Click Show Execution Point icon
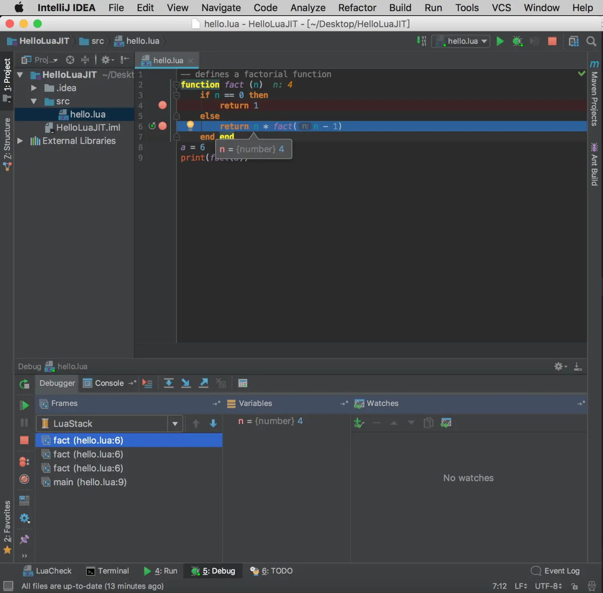603x593 pixels. [x=147, y=383]
